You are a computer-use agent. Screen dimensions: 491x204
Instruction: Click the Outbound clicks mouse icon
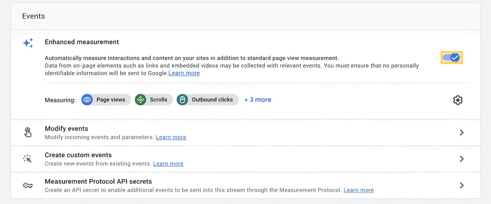click(182, 100)
